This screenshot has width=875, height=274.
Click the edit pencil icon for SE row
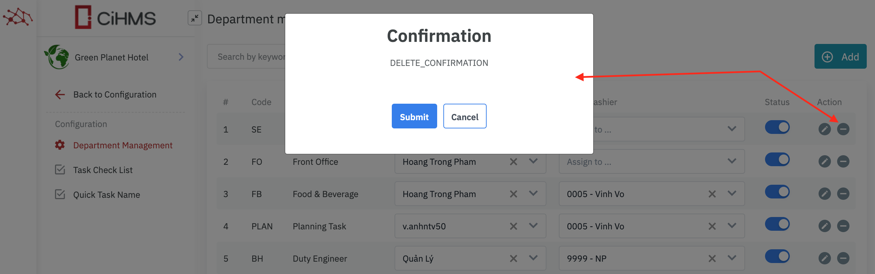click(824, 129)
